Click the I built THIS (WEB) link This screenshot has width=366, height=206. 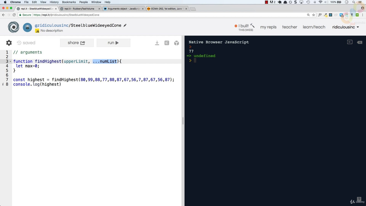(x=244, y=27)
